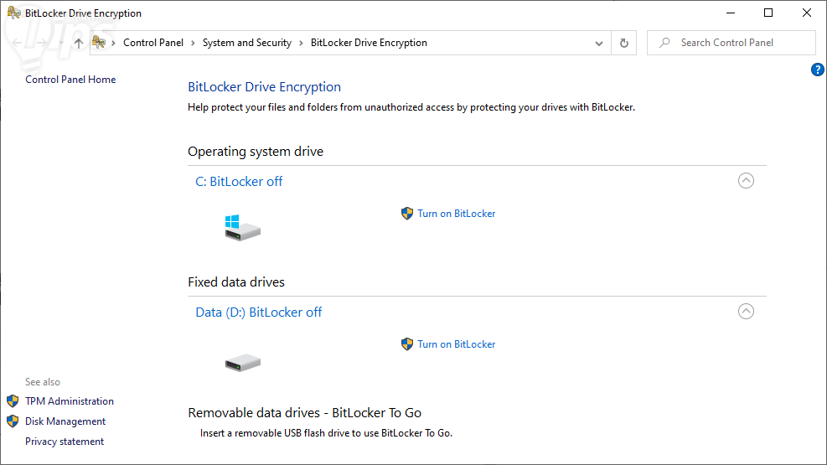Open TPM Administration link
Image resolution: width=827 pixels, height=465 pixels.
70,401
